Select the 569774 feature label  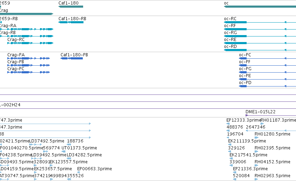click(51, 148)
